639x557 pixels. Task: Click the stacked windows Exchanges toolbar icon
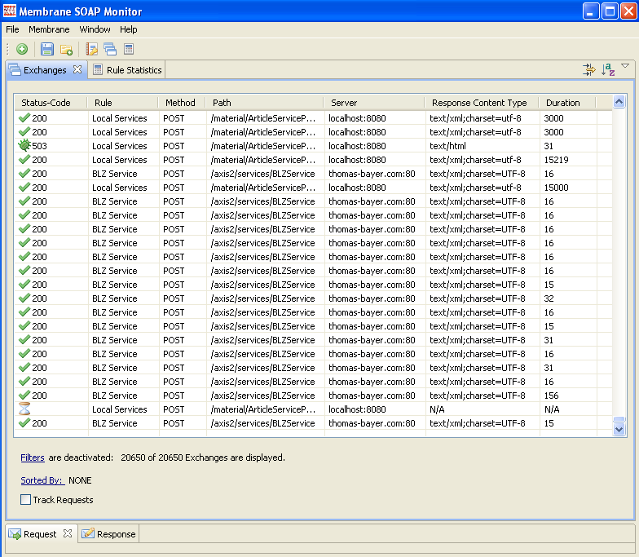(x=110, y=49)
